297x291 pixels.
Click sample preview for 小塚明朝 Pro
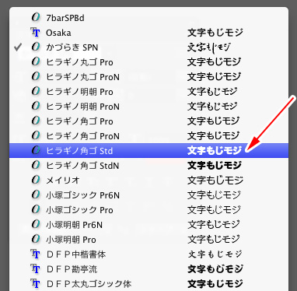point(214,240)
